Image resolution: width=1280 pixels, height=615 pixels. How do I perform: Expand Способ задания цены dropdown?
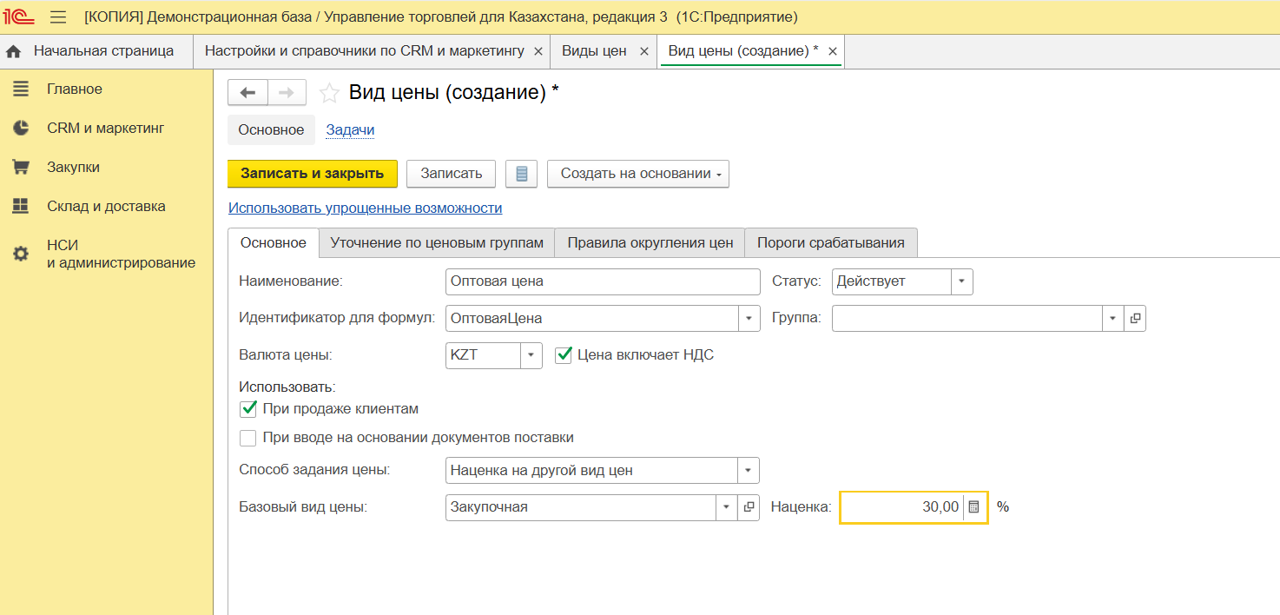748,471
